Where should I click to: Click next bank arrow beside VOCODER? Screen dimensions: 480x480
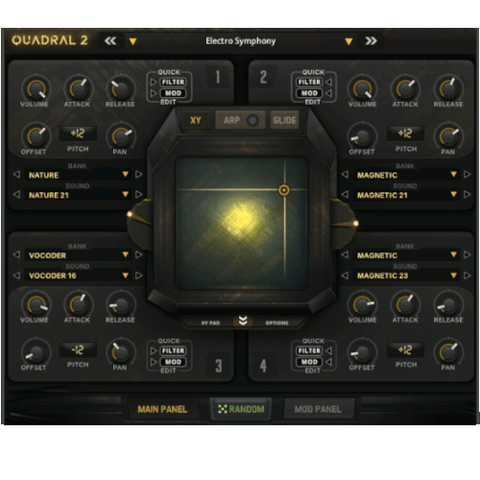click(x=138, y=254)
